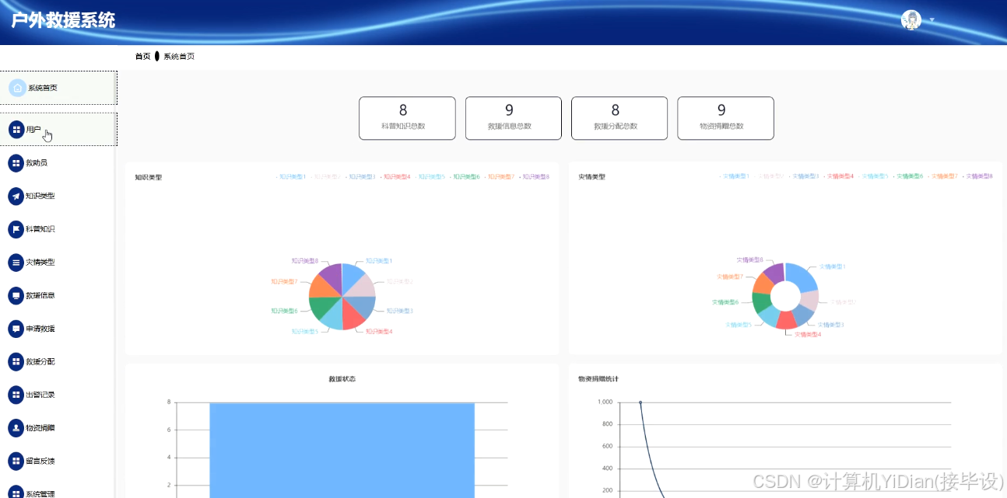
Task: Select the flag icon beside 科普知识
Action: pyautogui.click(x=17, y=228)
